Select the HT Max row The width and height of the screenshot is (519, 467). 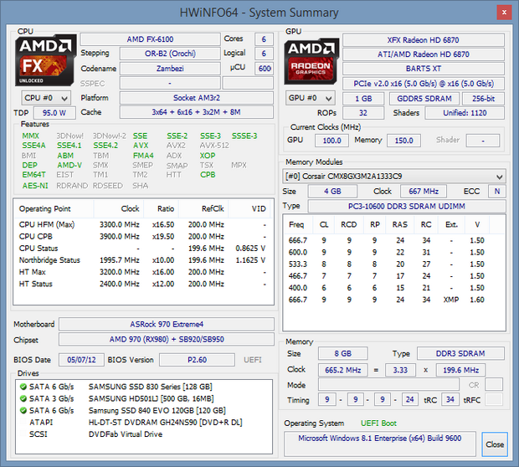coord(143,272)
